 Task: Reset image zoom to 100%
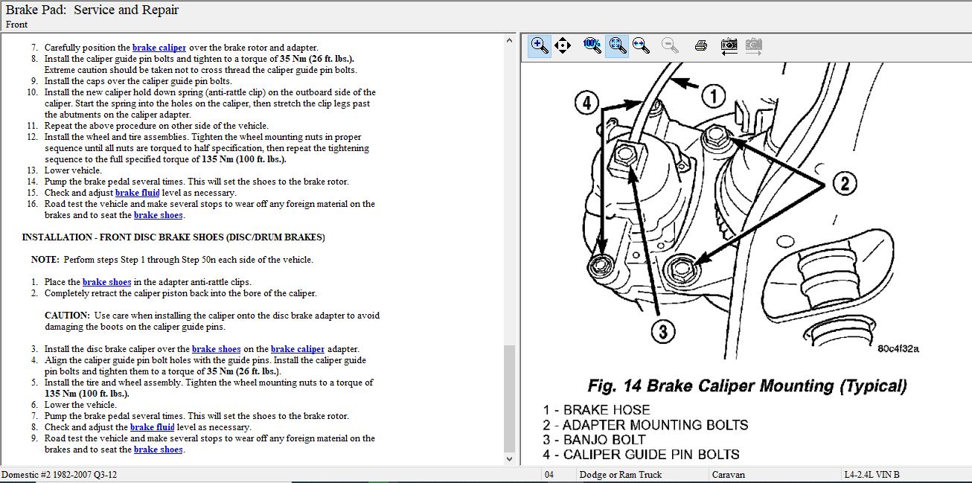pyautogui.click(x=592, y=45)
